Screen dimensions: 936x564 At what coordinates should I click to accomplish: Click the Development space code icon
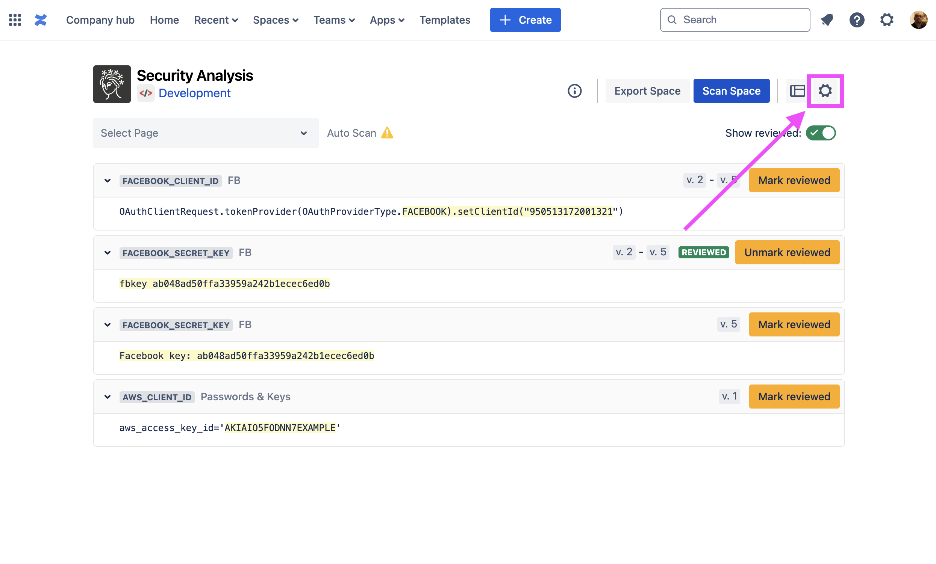tap(145, 93)
